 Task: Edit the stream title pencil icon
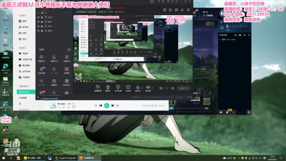pyautogui.click(x=95, y=12)
